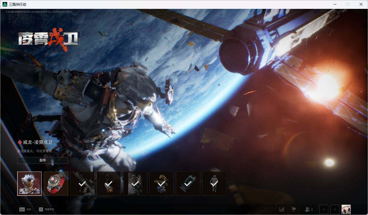Pick the teal rectangular box item
The image size is (368, 215).
[188, 184]
